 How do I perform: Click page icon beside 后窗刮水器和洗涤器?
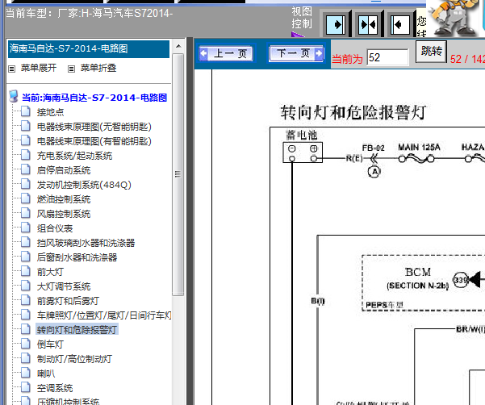pyautogui.click(x=26, y=257)
